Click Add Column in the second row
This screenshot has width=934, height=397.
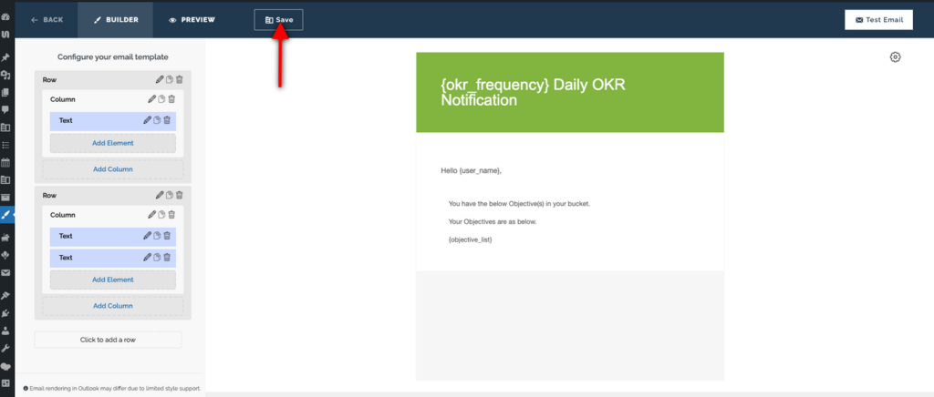[113, 306]
